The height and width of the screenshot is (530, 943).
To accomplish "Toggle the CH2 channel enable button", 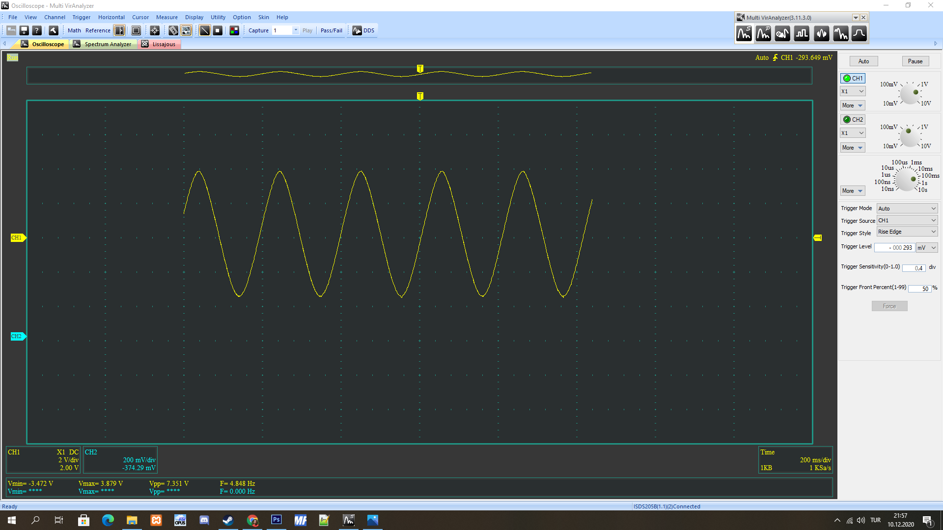I will click(x=853, y=120).
